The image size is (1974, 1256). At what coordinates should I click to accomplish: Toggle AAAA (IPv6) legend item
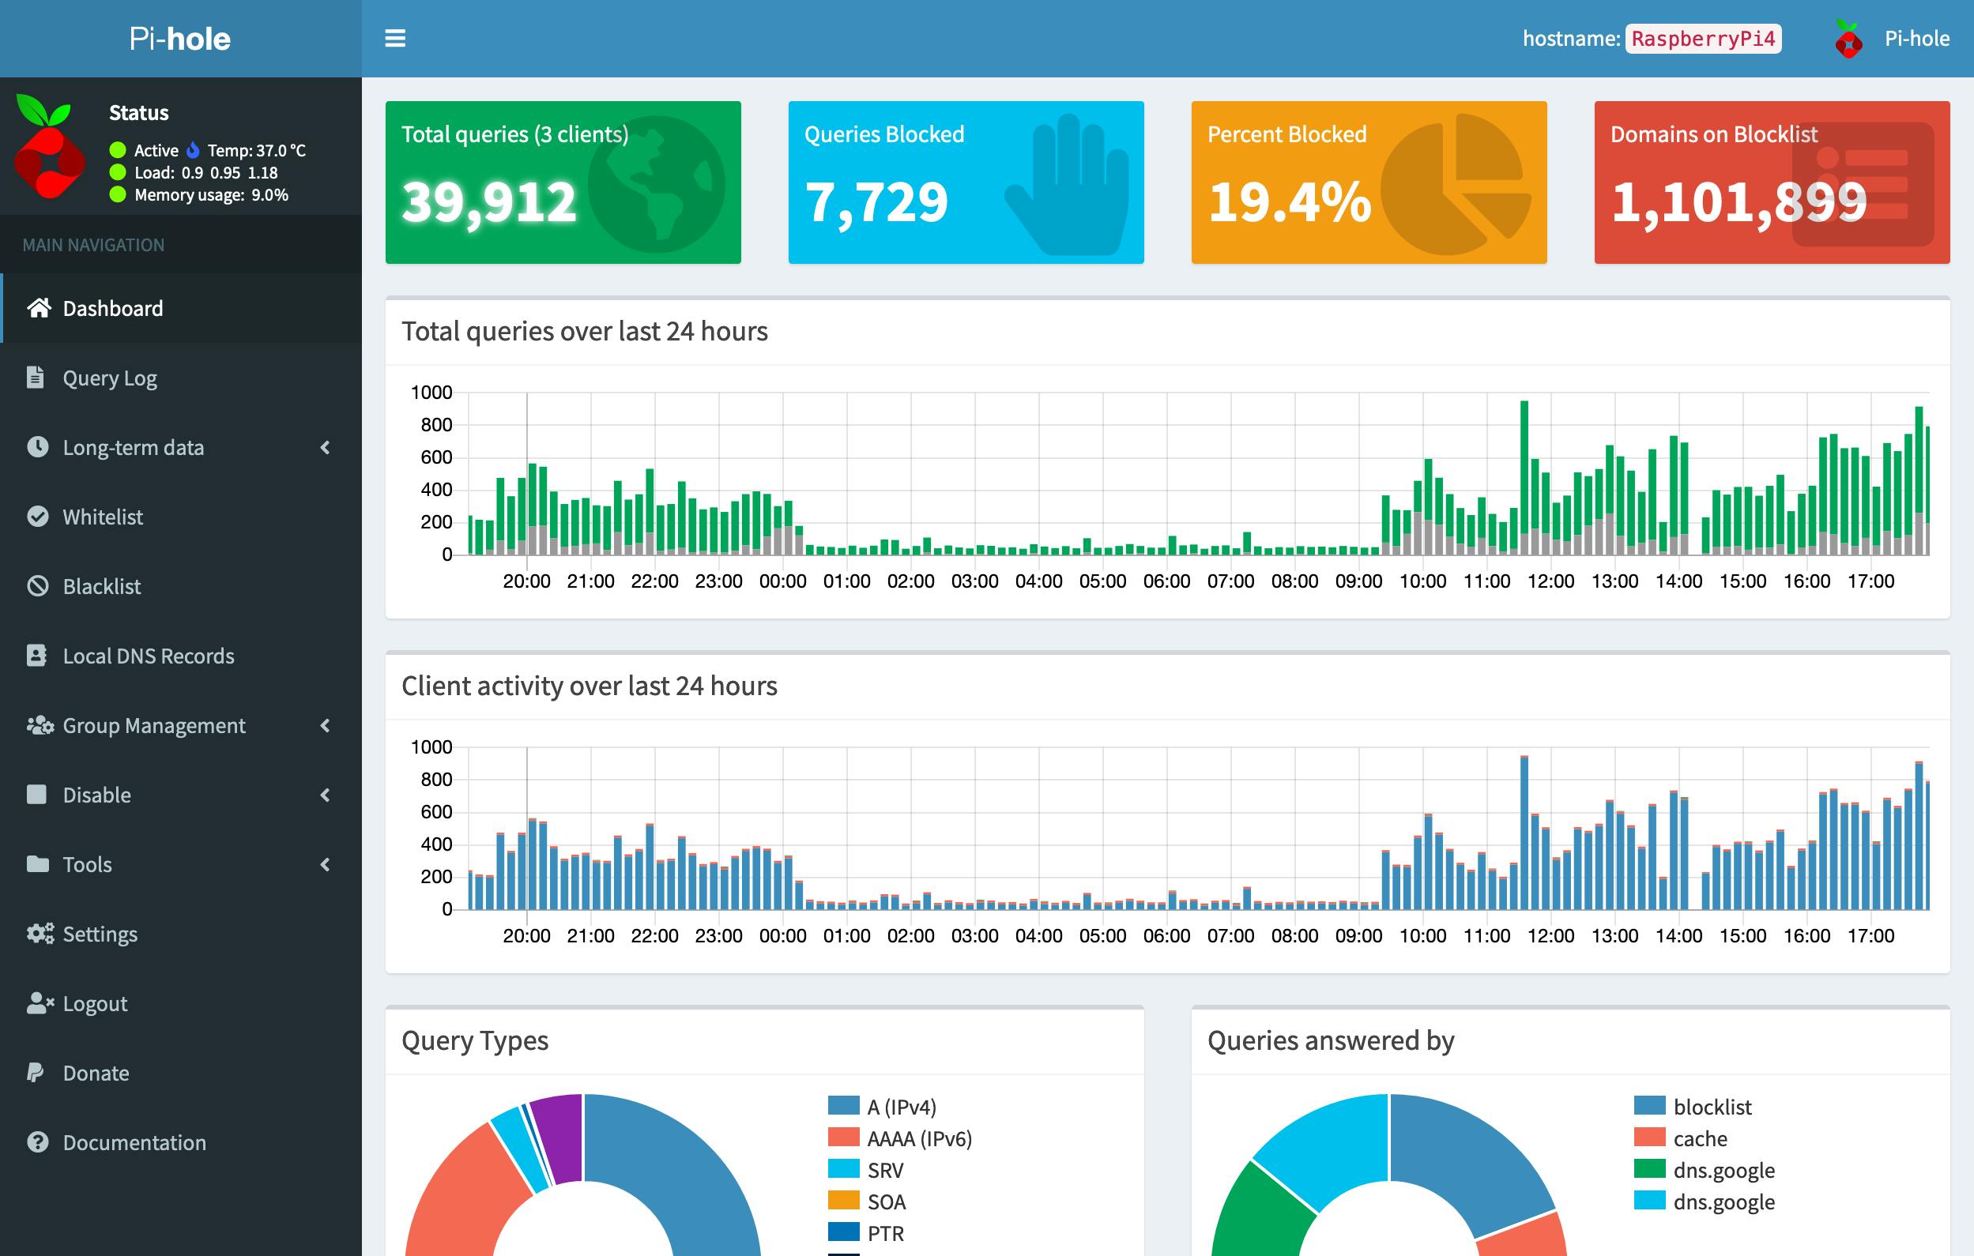(919, 1139)
